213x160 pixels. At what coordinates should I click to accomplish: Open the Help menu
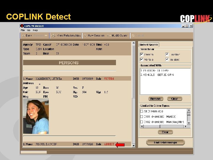[35, 30]
